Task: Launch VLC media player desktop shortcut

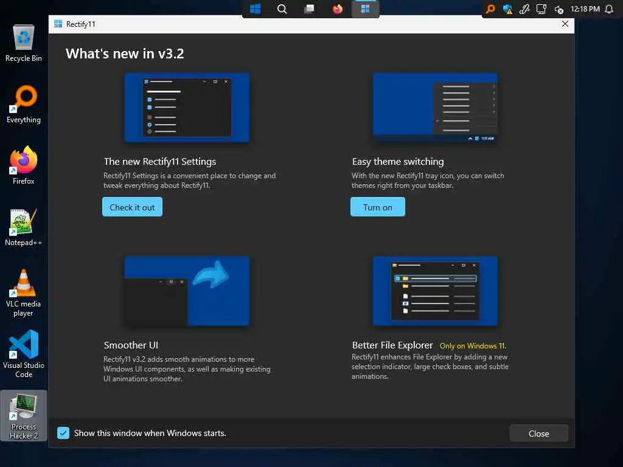Action: pos(24,292)
